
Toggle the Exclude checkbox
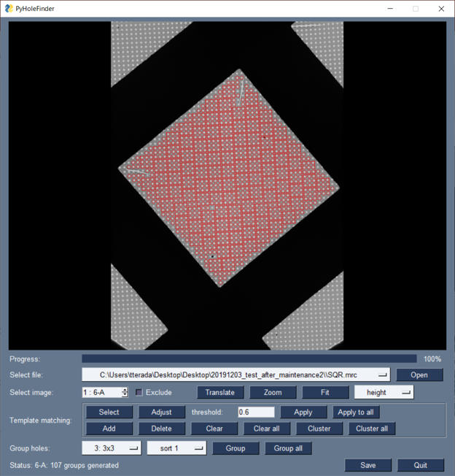(139, 392)
